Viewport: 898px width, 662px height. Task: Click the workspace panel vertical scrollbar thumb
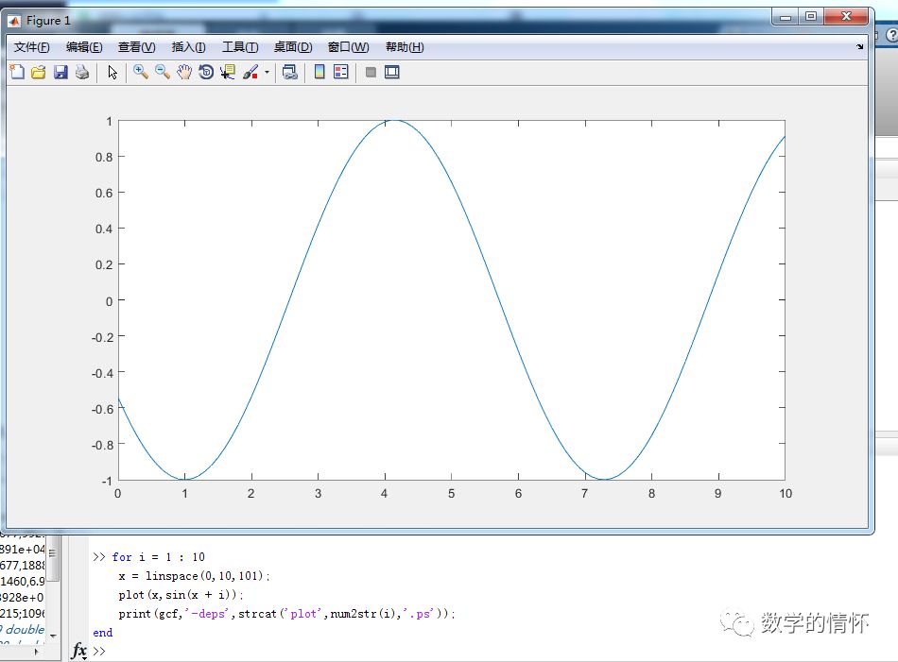(x=53, y=558)
